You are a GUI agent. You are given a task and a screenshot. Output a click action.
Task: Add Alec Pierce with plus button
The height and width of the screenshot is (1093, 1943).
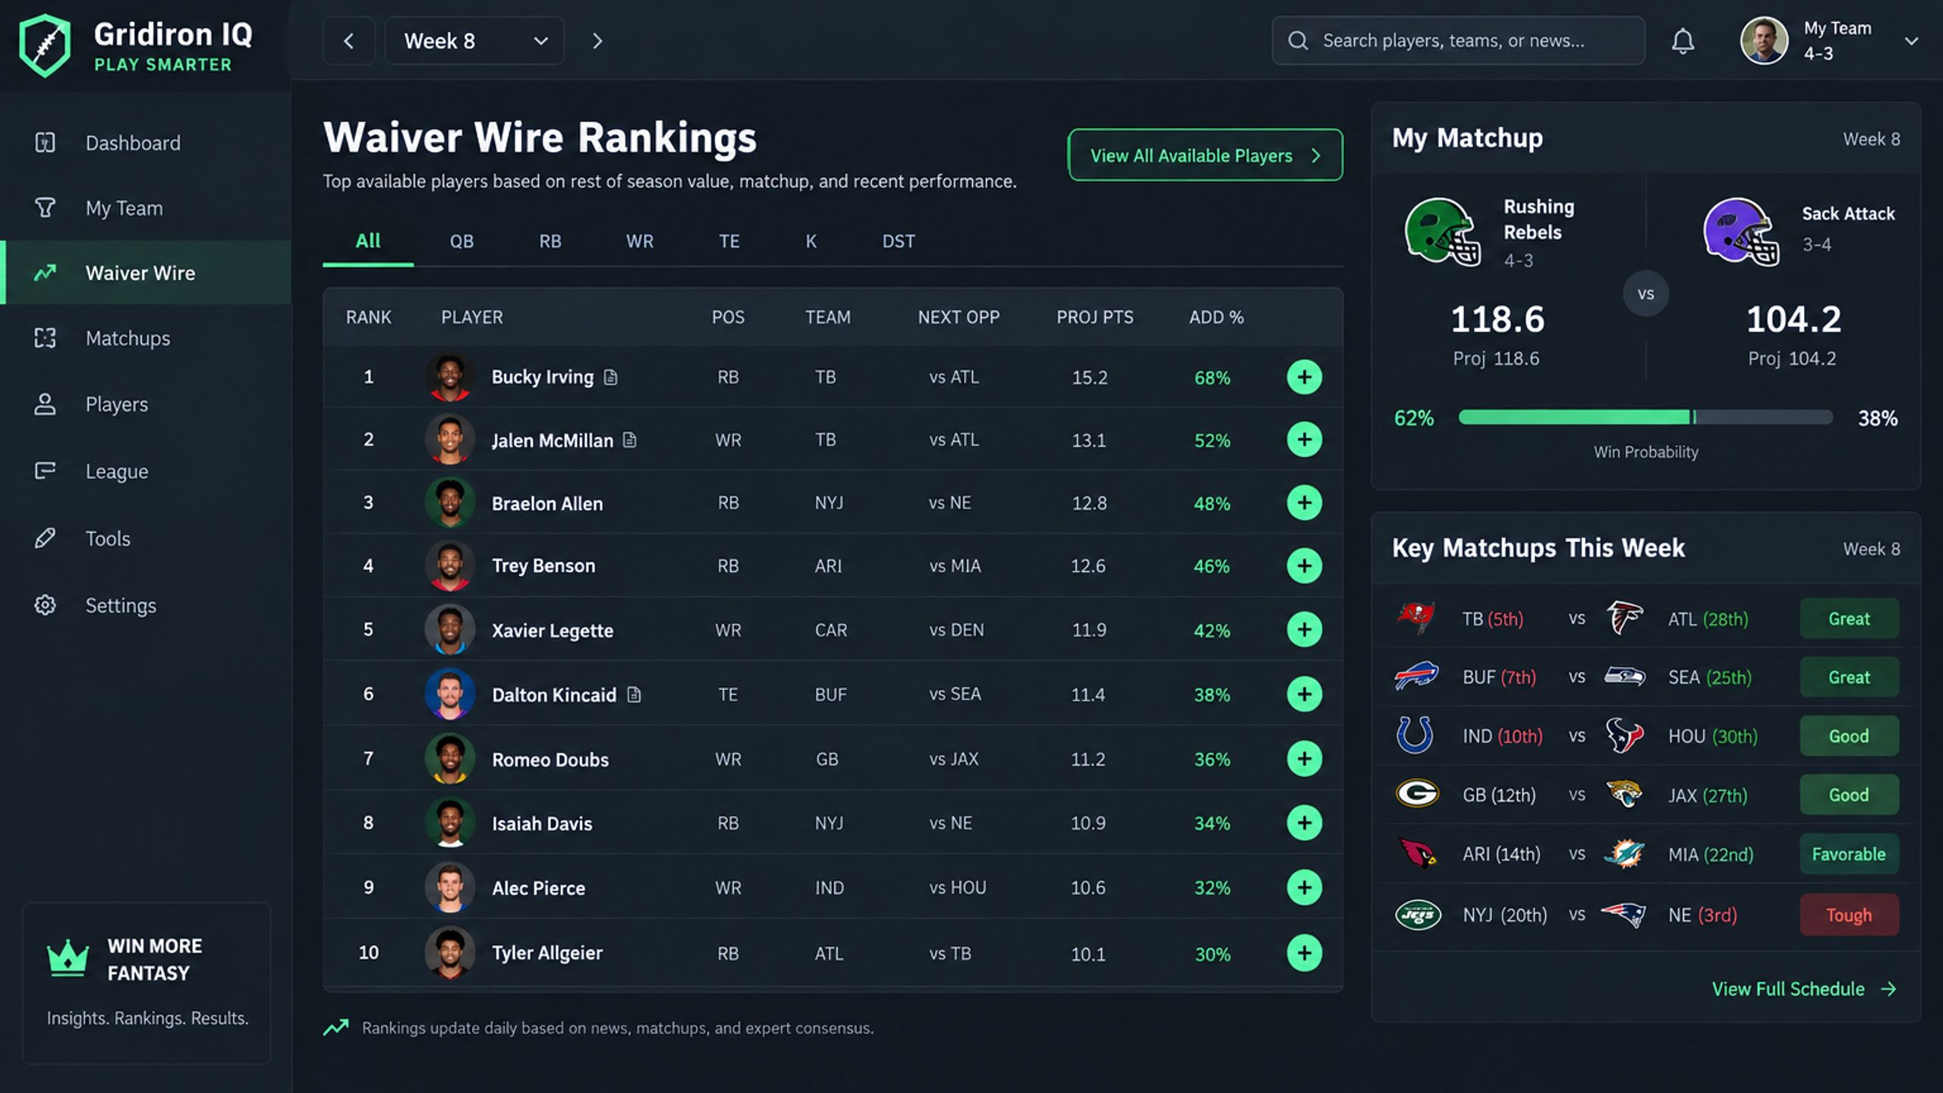1304,887
